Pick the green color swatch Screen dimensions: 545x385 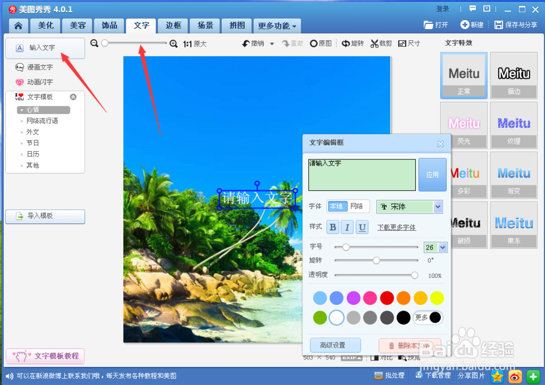click(320, 318)
